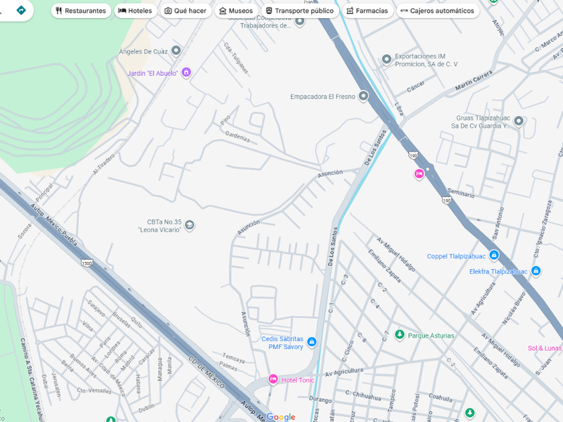Filter map by Hoteles

(x=135, y=11)
